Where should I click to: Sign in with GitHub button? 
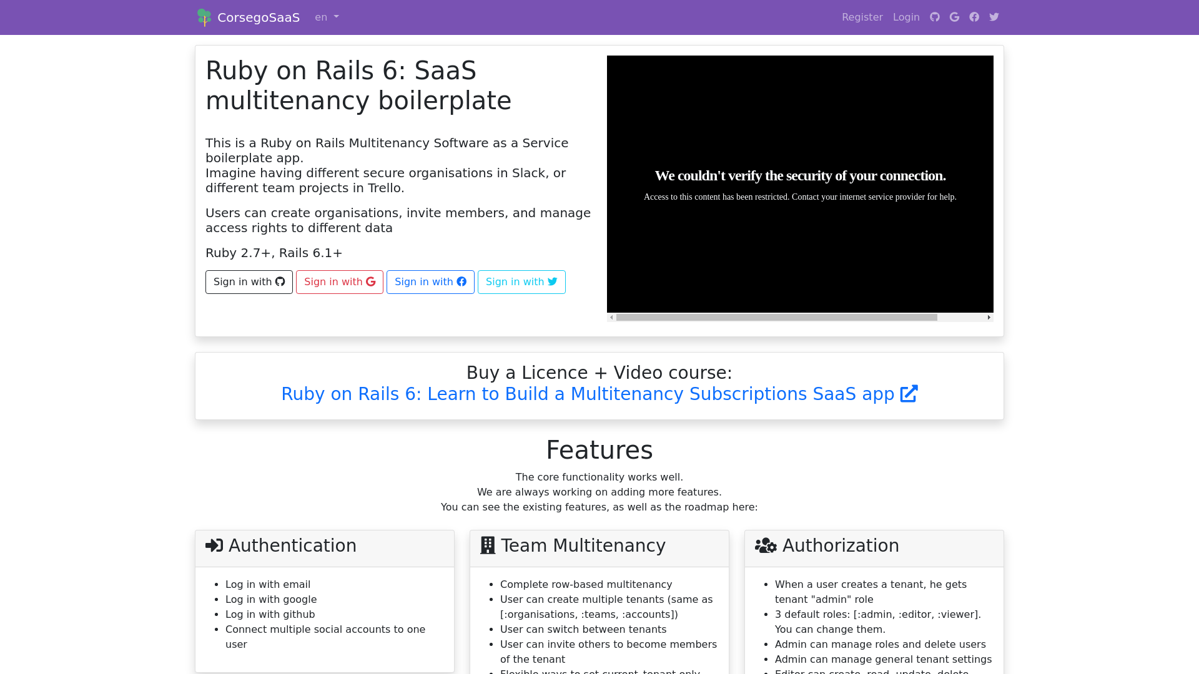pyautogui.click(x=249, y=282)
